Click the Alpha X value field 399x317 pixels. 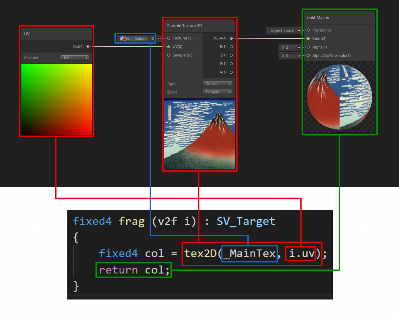pos(288,47)
